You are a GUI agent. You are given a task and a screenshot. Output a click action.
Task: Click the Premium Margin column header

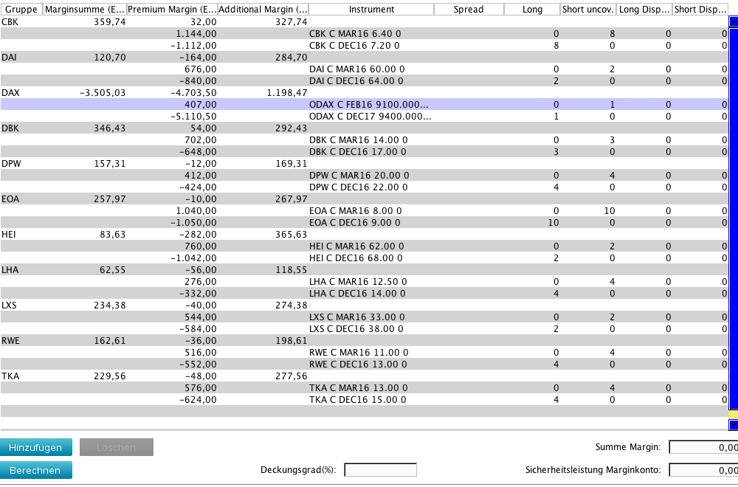pos(173,10)
